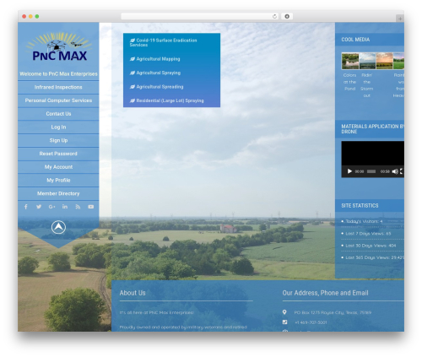422x357 pixels.
Task: Click the PnC Max logo
Action: [59, 46]
